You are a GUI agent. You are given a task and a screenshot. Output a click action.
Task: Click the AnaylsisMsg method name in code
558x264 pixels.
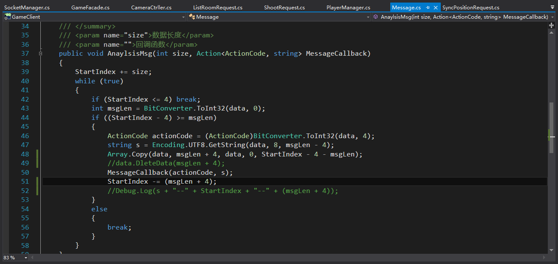[130, 54]
